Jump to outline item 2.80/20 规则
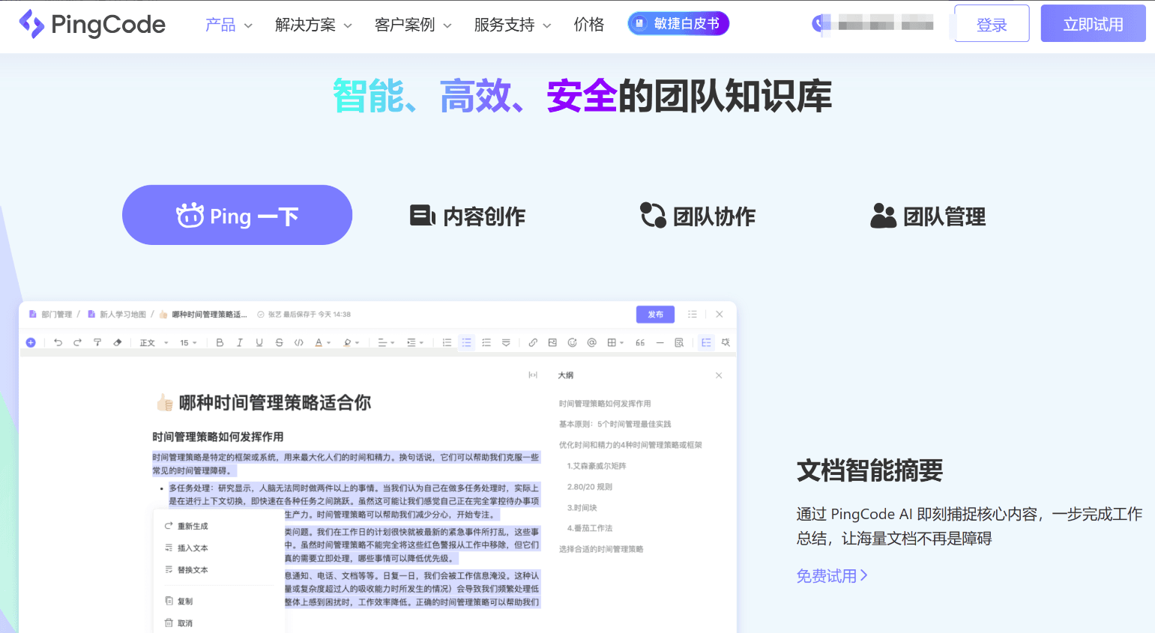 pos(590,487)
